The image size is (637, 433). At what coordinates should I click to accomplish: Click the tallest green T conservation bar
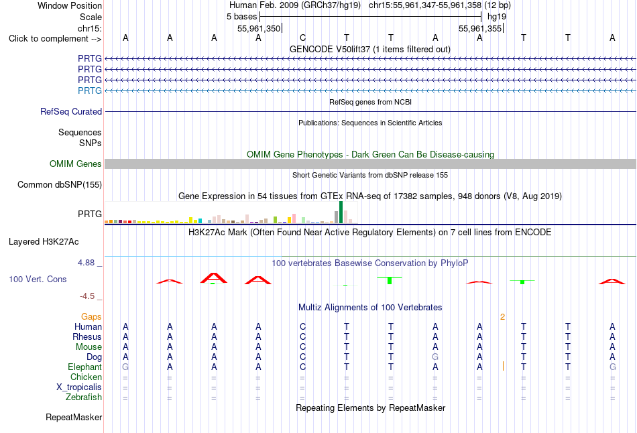(390, 280)
